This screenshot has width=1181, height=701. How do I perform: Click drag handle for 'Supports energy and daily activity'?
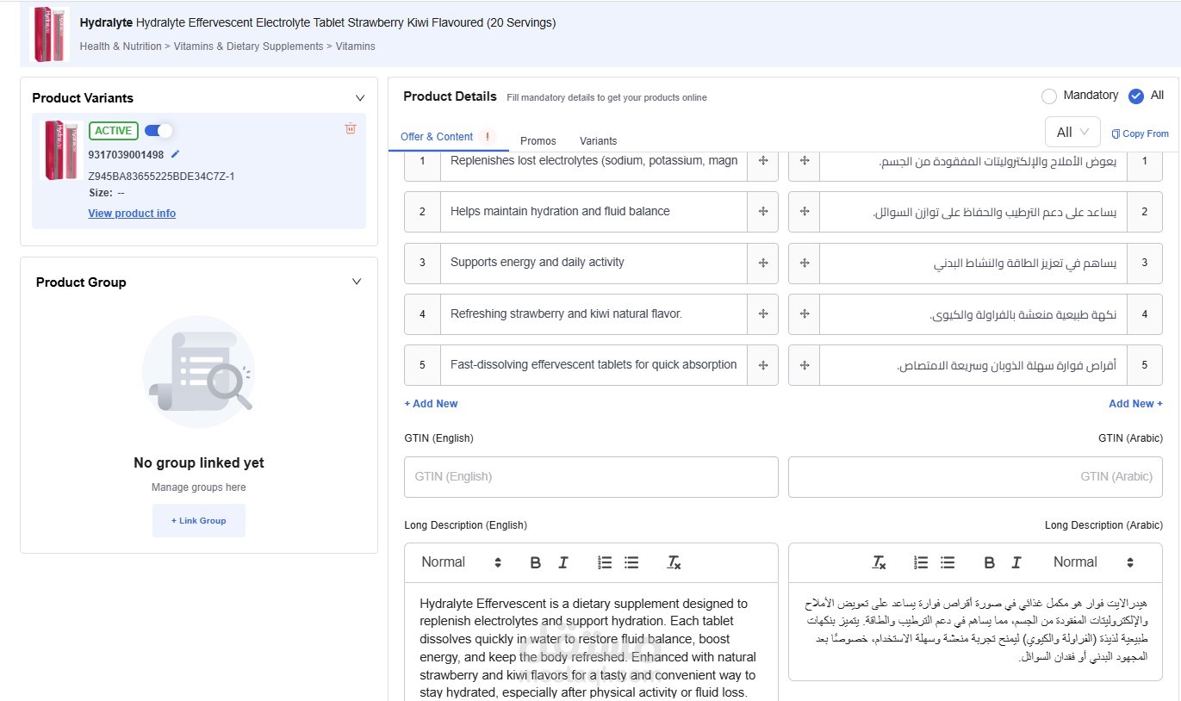click(x=763, y=263)
